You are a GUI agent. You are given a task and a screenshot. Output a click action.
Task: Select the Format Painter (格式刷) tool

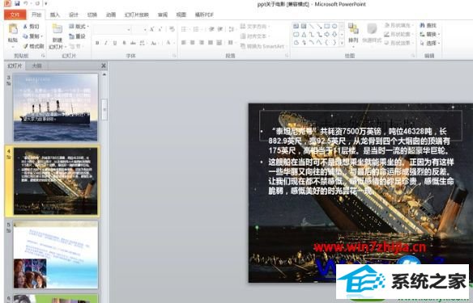(34, 46)
